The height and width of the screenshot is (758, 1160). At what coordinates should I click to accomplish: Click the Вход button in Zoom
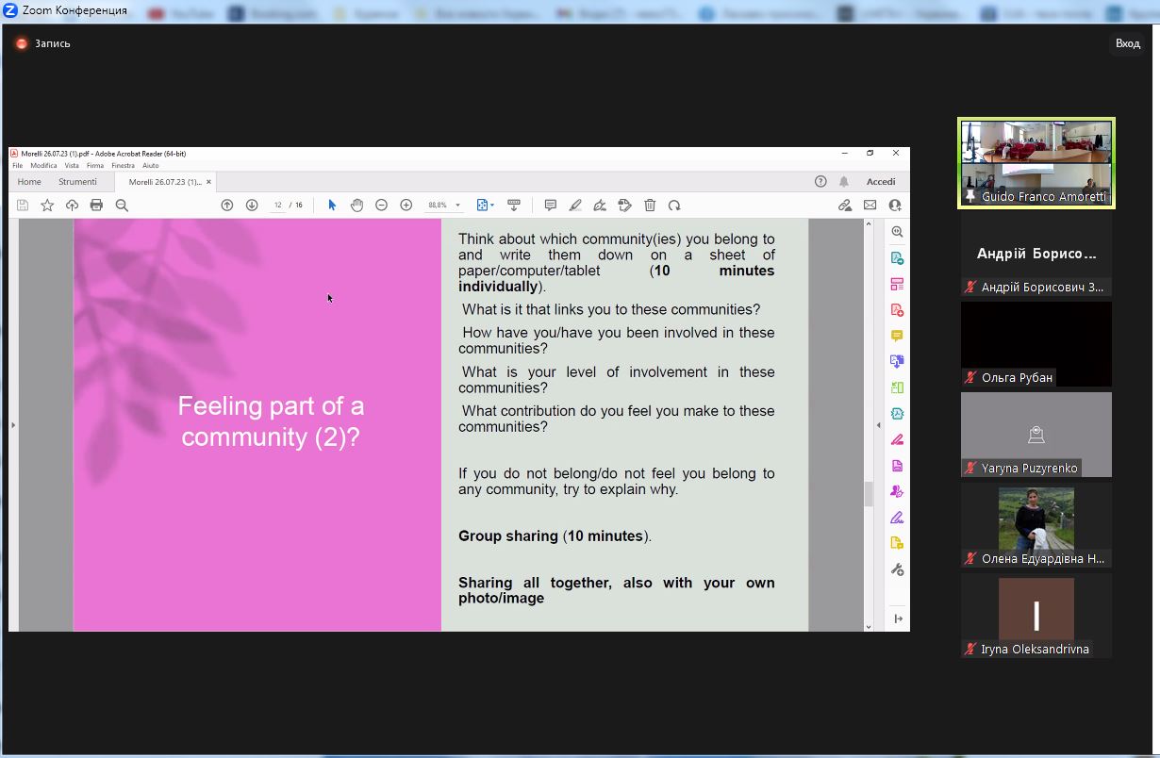(1127, 43)
